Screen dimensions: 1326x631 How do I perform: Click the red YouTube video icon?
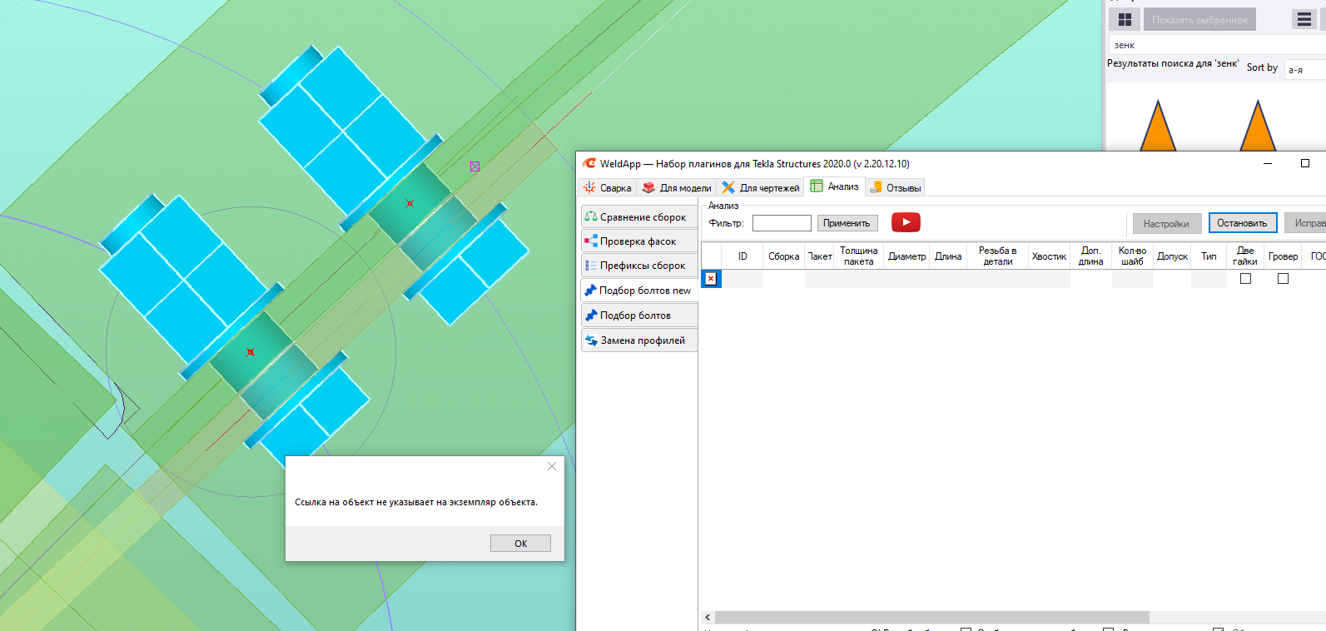pos(906,222)
